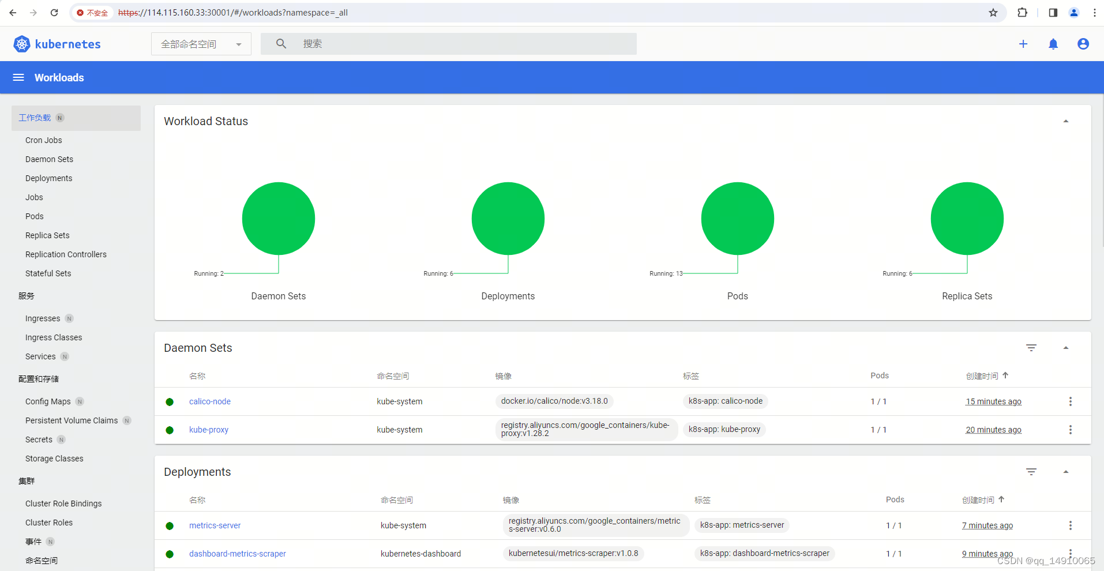Click the metrics-server green status indicator

[x=170, y=526]
